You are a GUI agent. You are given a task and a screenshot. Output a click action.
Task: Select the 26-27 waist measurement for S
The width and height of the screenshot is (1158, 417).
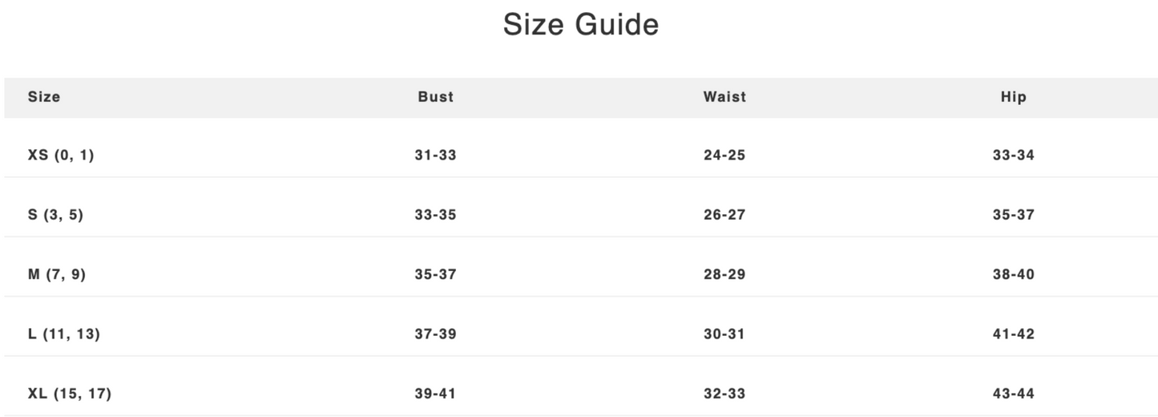click(724, 215)
